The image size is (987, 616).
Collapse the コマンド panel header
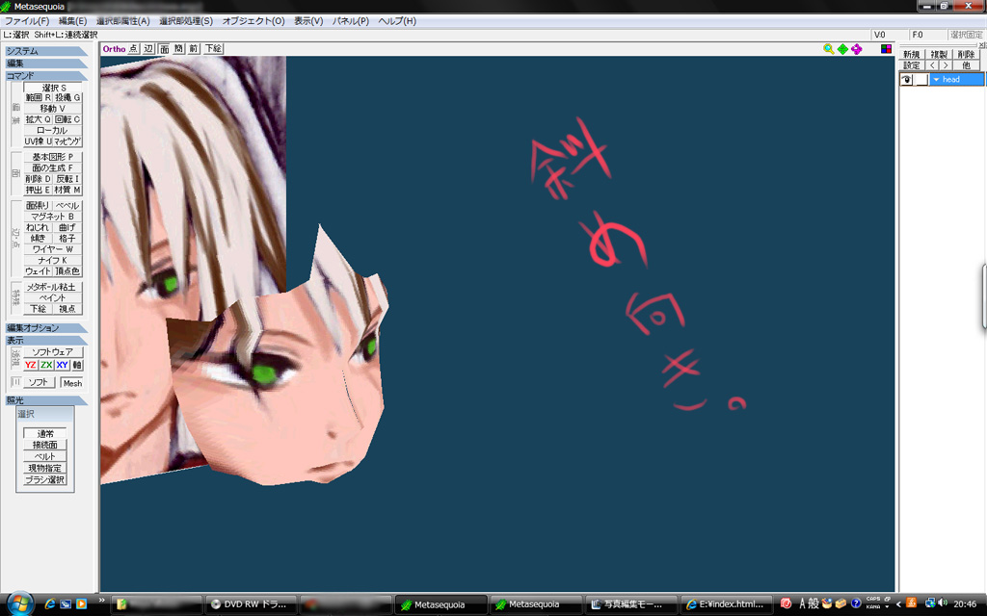(x=46, y=75)
